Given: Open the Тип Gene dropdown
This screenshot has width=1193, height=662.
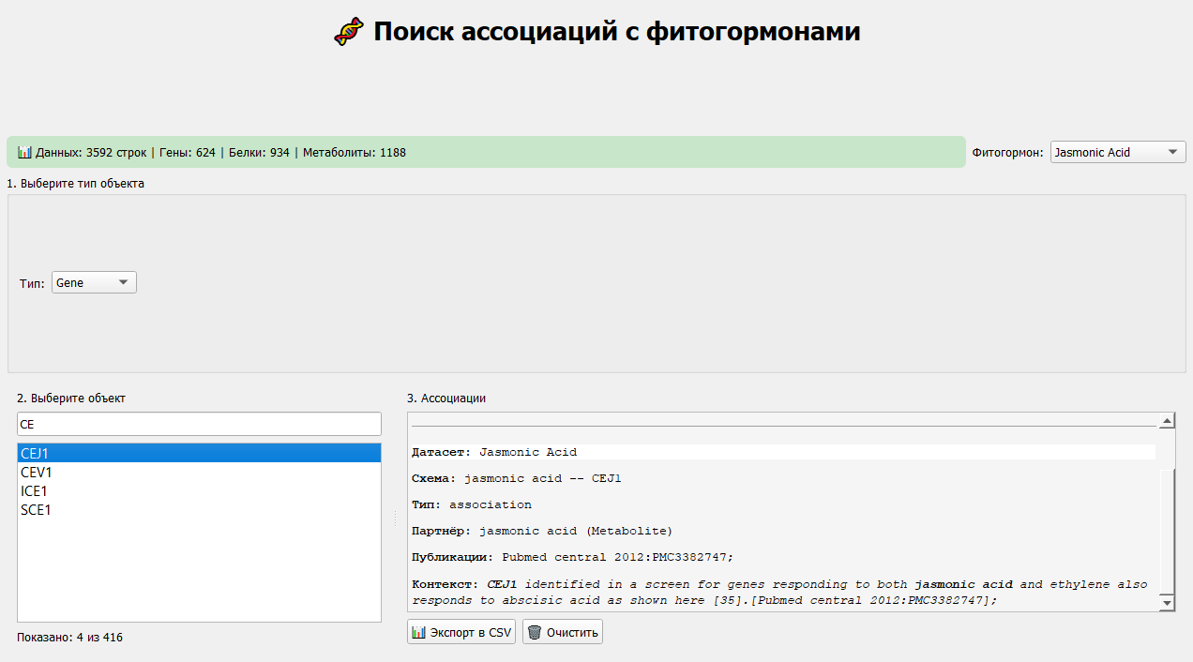Looking at the screenshot, I should (x=94, y=282).
